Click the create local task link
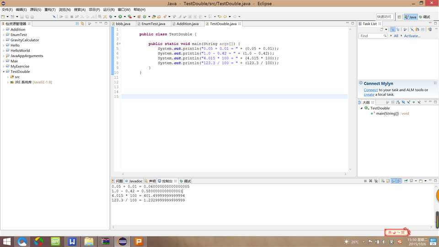Viewport: 439px width, 247px height. pos(369,94)
